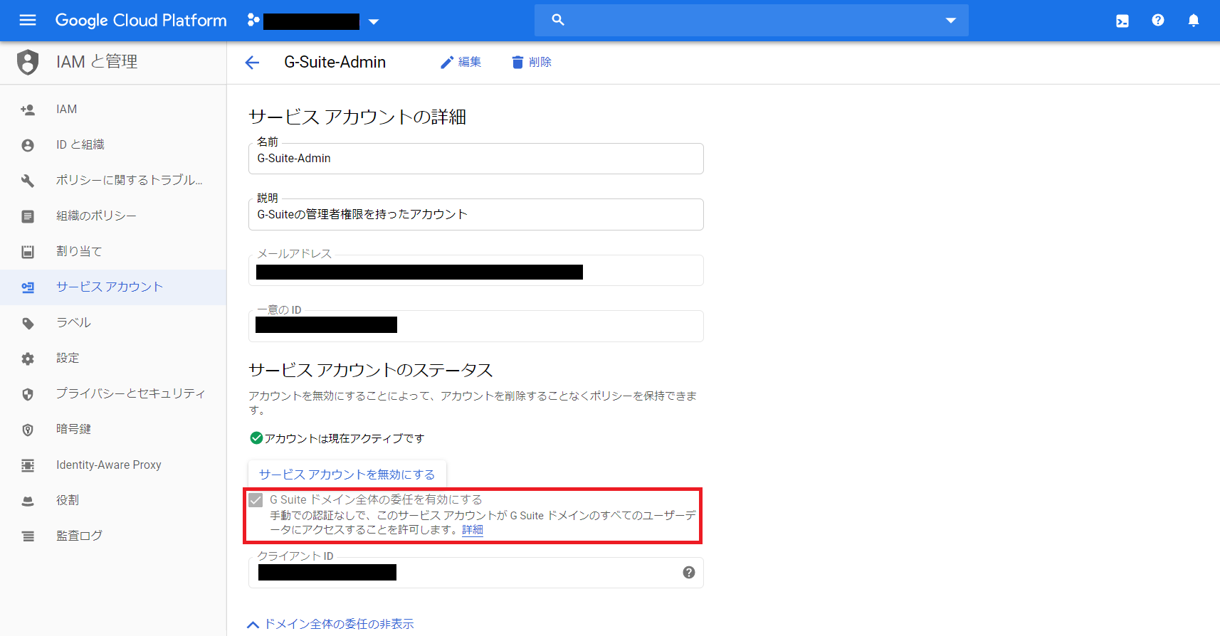Image resolution: width=1220 pixels, height=636 pixels.
Task: Click the wrench policy troubleshooter icon
Action: tap(28, 181)
